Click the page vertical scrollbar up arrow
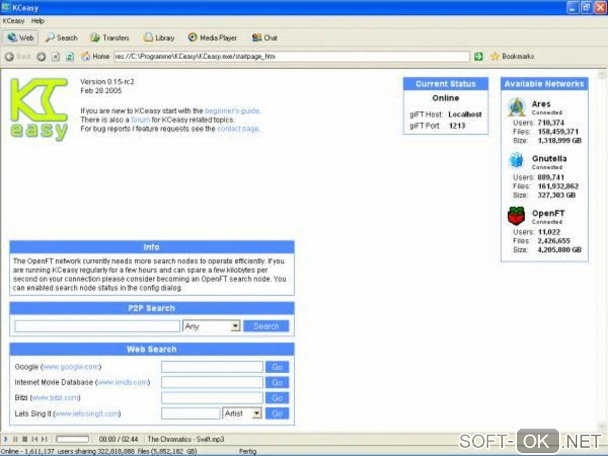This screenshot has height=456, width=608. pos(602,75)
